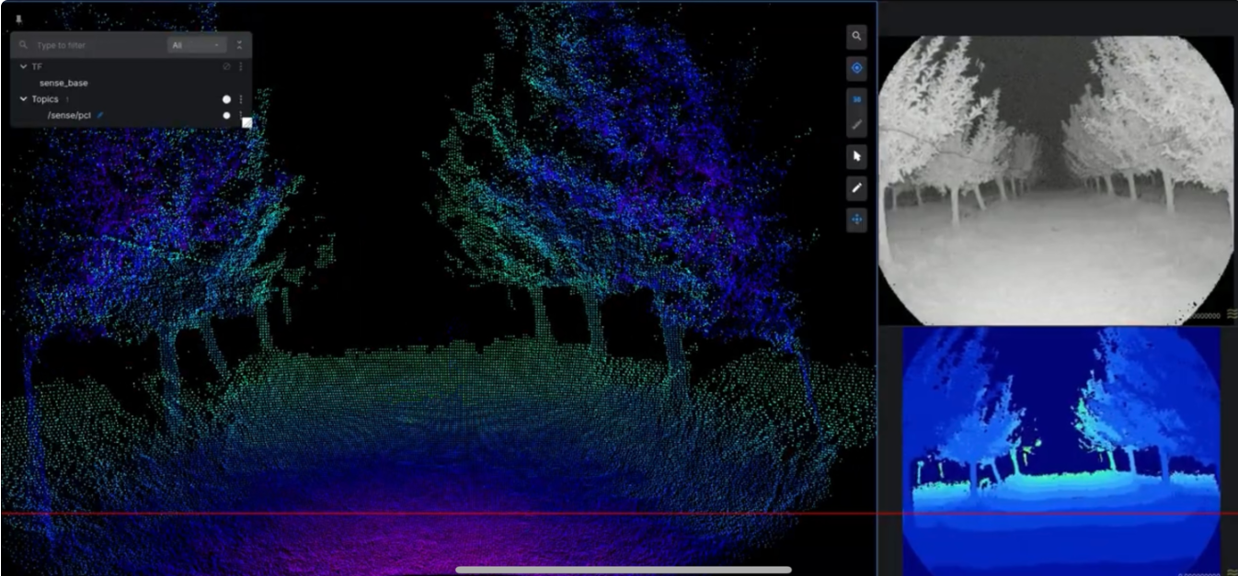Click the blue move arrows icon
The height and width of the screenshot is (576, 1238).
pyautogui.click(x=856, y=220)
